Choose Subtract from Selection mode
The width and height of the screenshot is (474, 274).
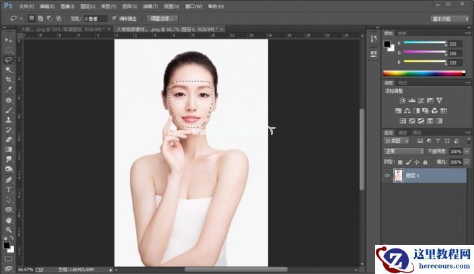click(x=49, y=18)
